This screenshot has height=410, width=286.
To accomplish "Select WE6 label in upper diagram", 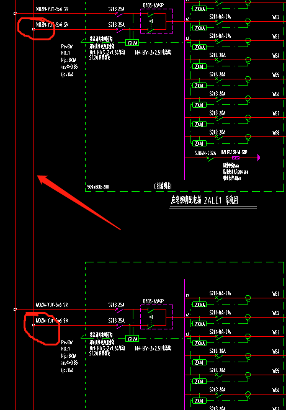I will coord(275,94).
